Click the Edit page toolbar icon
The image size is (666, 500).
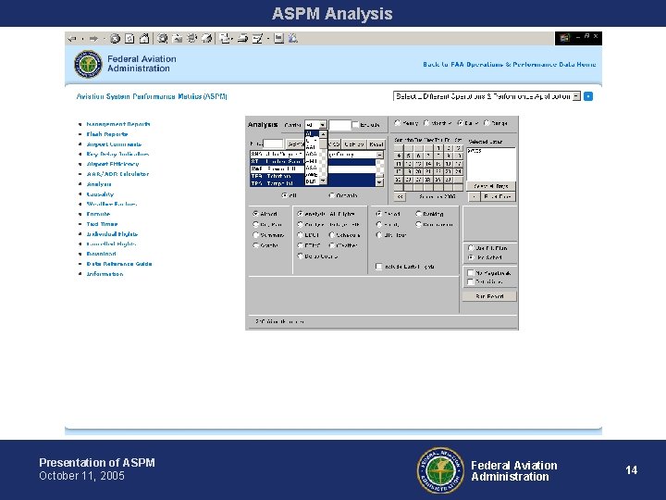pos(257,39)
